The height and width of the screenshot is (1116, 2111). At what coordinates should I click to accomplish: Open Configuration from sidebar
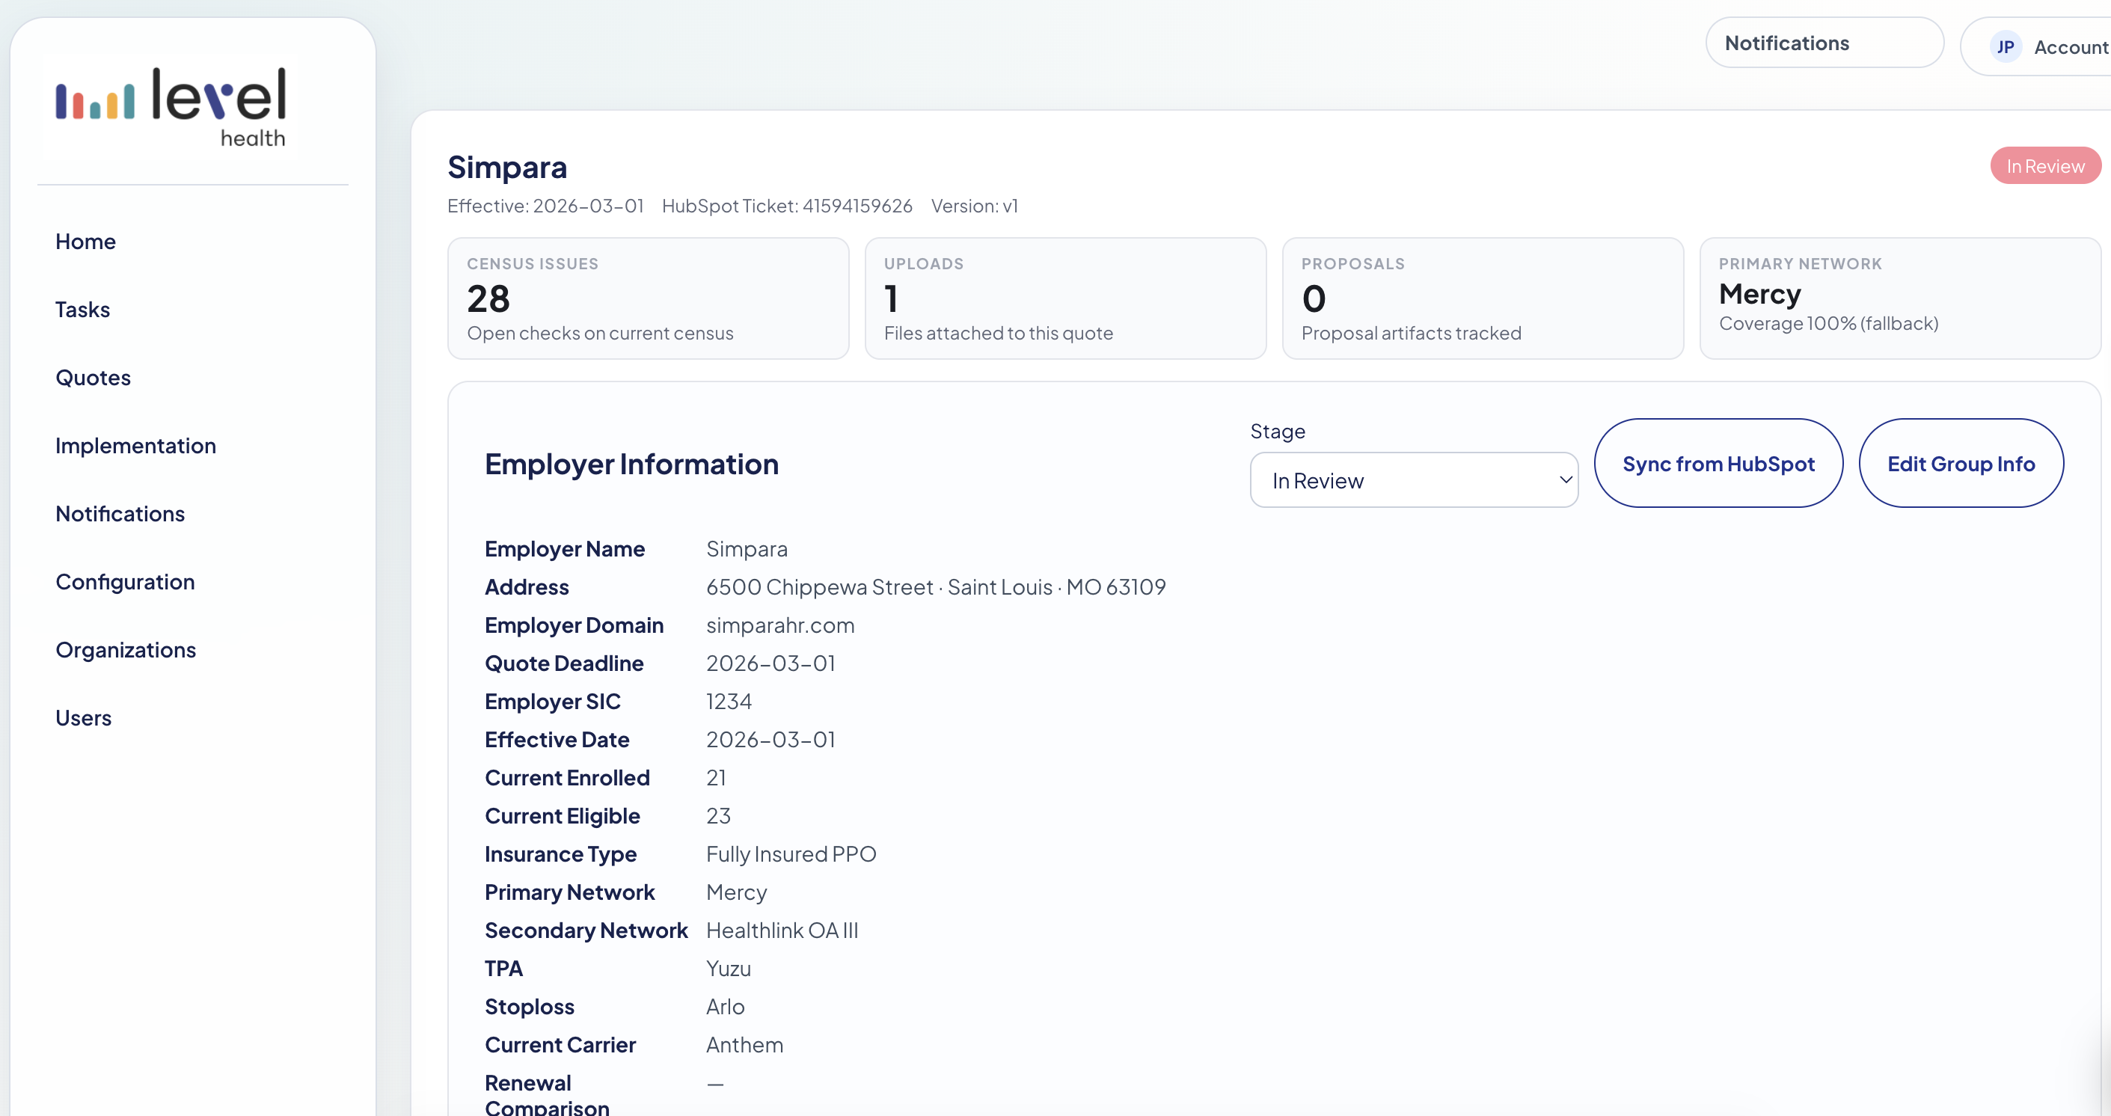pyautogui.click(x=125, y=582)
